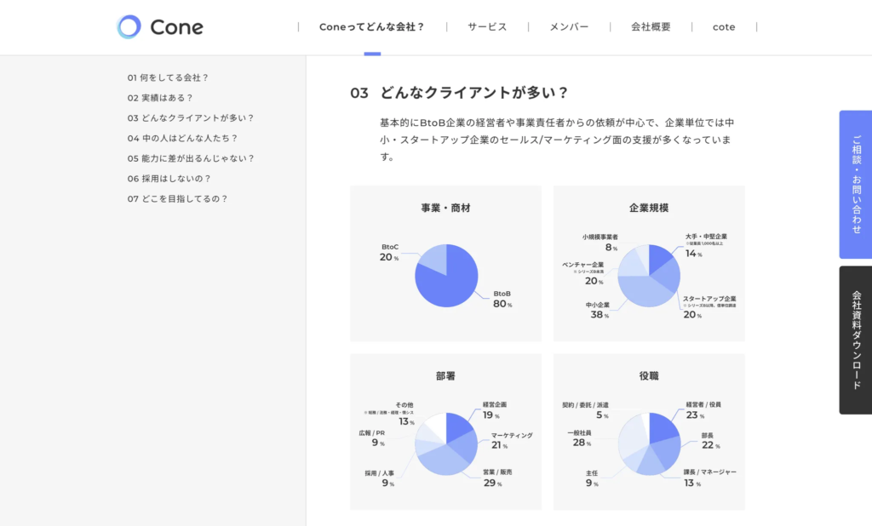Jump to 01 何をしてる会社？ section
The image size is (872, 526).
(168, 77)
